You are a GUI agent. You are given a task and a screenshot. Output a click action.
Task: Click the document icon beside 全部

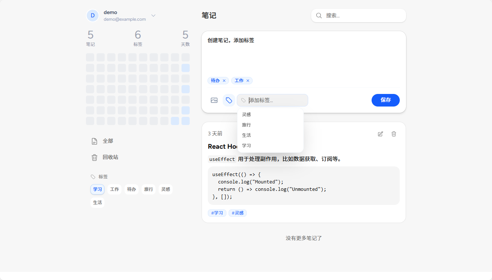94,141
